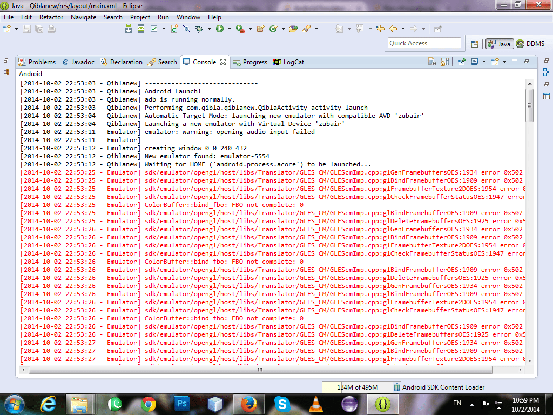Image resolution: width=553 pixels, height=415 pixels.
Task: Open the Outline fast view icon on right
Action: click(547, 72)
